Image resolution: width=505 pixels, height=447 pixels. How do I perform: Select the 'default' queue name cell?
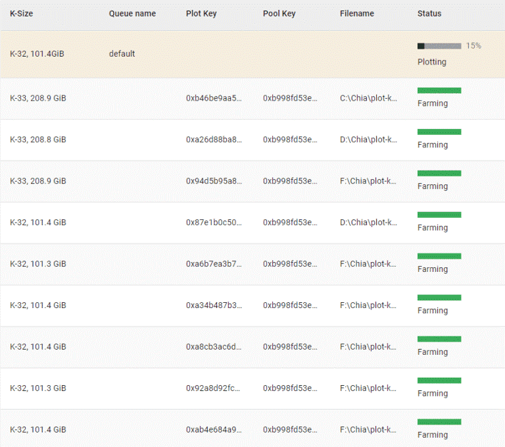point(122,53)
